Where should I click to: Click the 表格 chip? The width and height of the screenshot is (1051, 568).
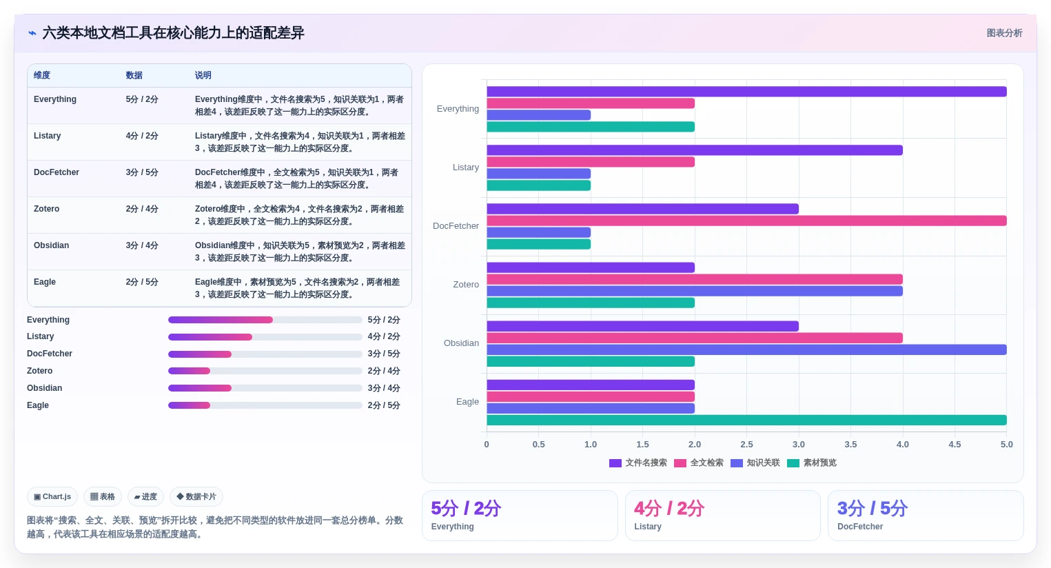coord(103,496)
